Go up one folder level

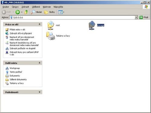pyautogui.click(x=26, y=12)
